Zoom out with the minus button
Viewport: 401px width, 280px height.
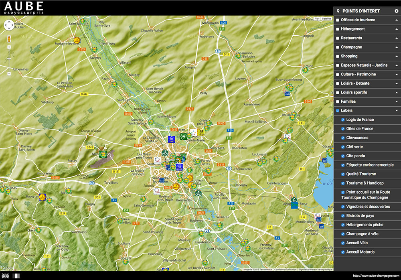coord(9,74)
